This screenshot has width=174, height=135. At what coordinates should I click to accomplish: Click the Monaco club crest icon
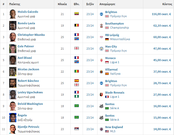101,60
